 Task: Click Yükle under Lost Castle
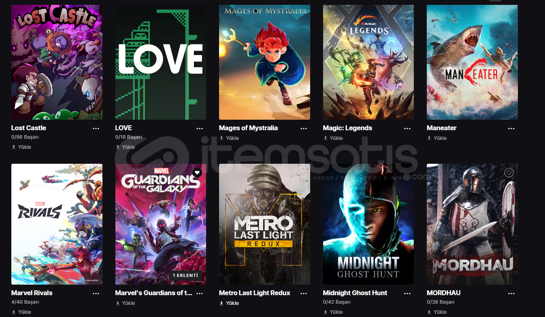[x=21, y=147]
